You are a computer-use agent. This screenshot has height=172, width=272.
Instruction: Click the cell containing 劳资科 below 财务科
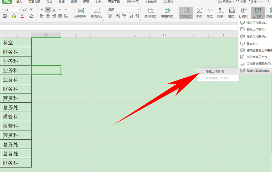point(17,98)
